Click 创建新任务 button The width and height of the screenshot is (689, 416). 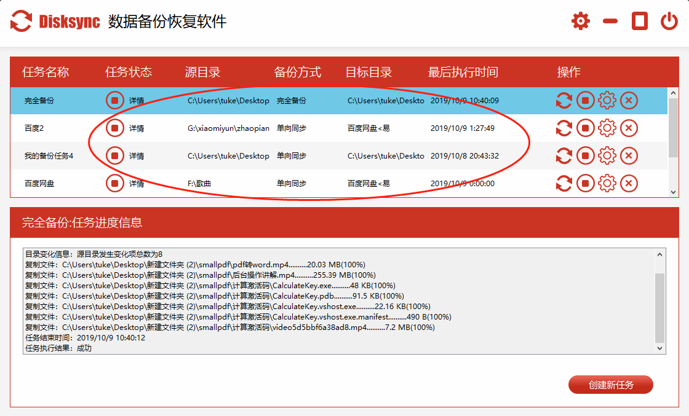click(x=610, y=385)
